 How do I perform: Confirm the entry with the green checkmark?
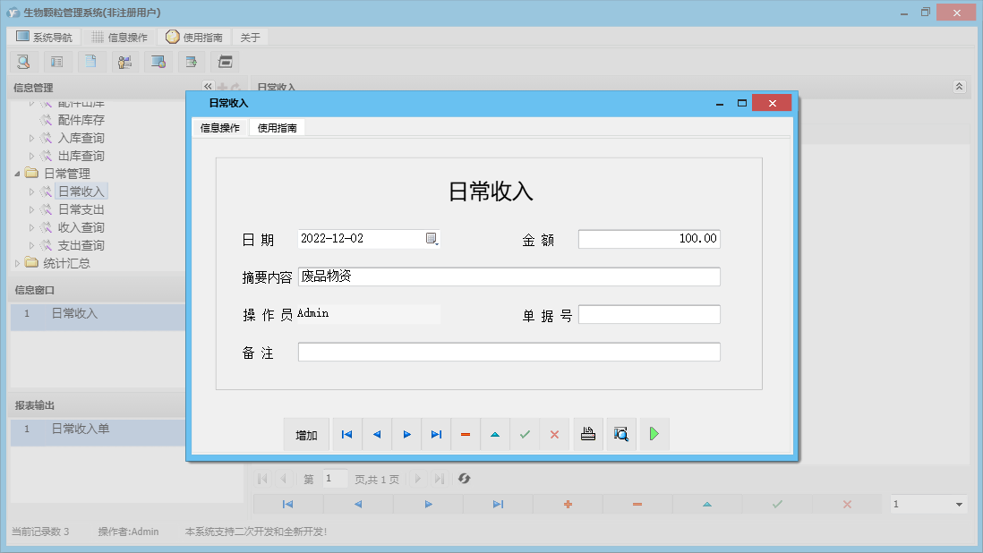click(x=525, y=434)
